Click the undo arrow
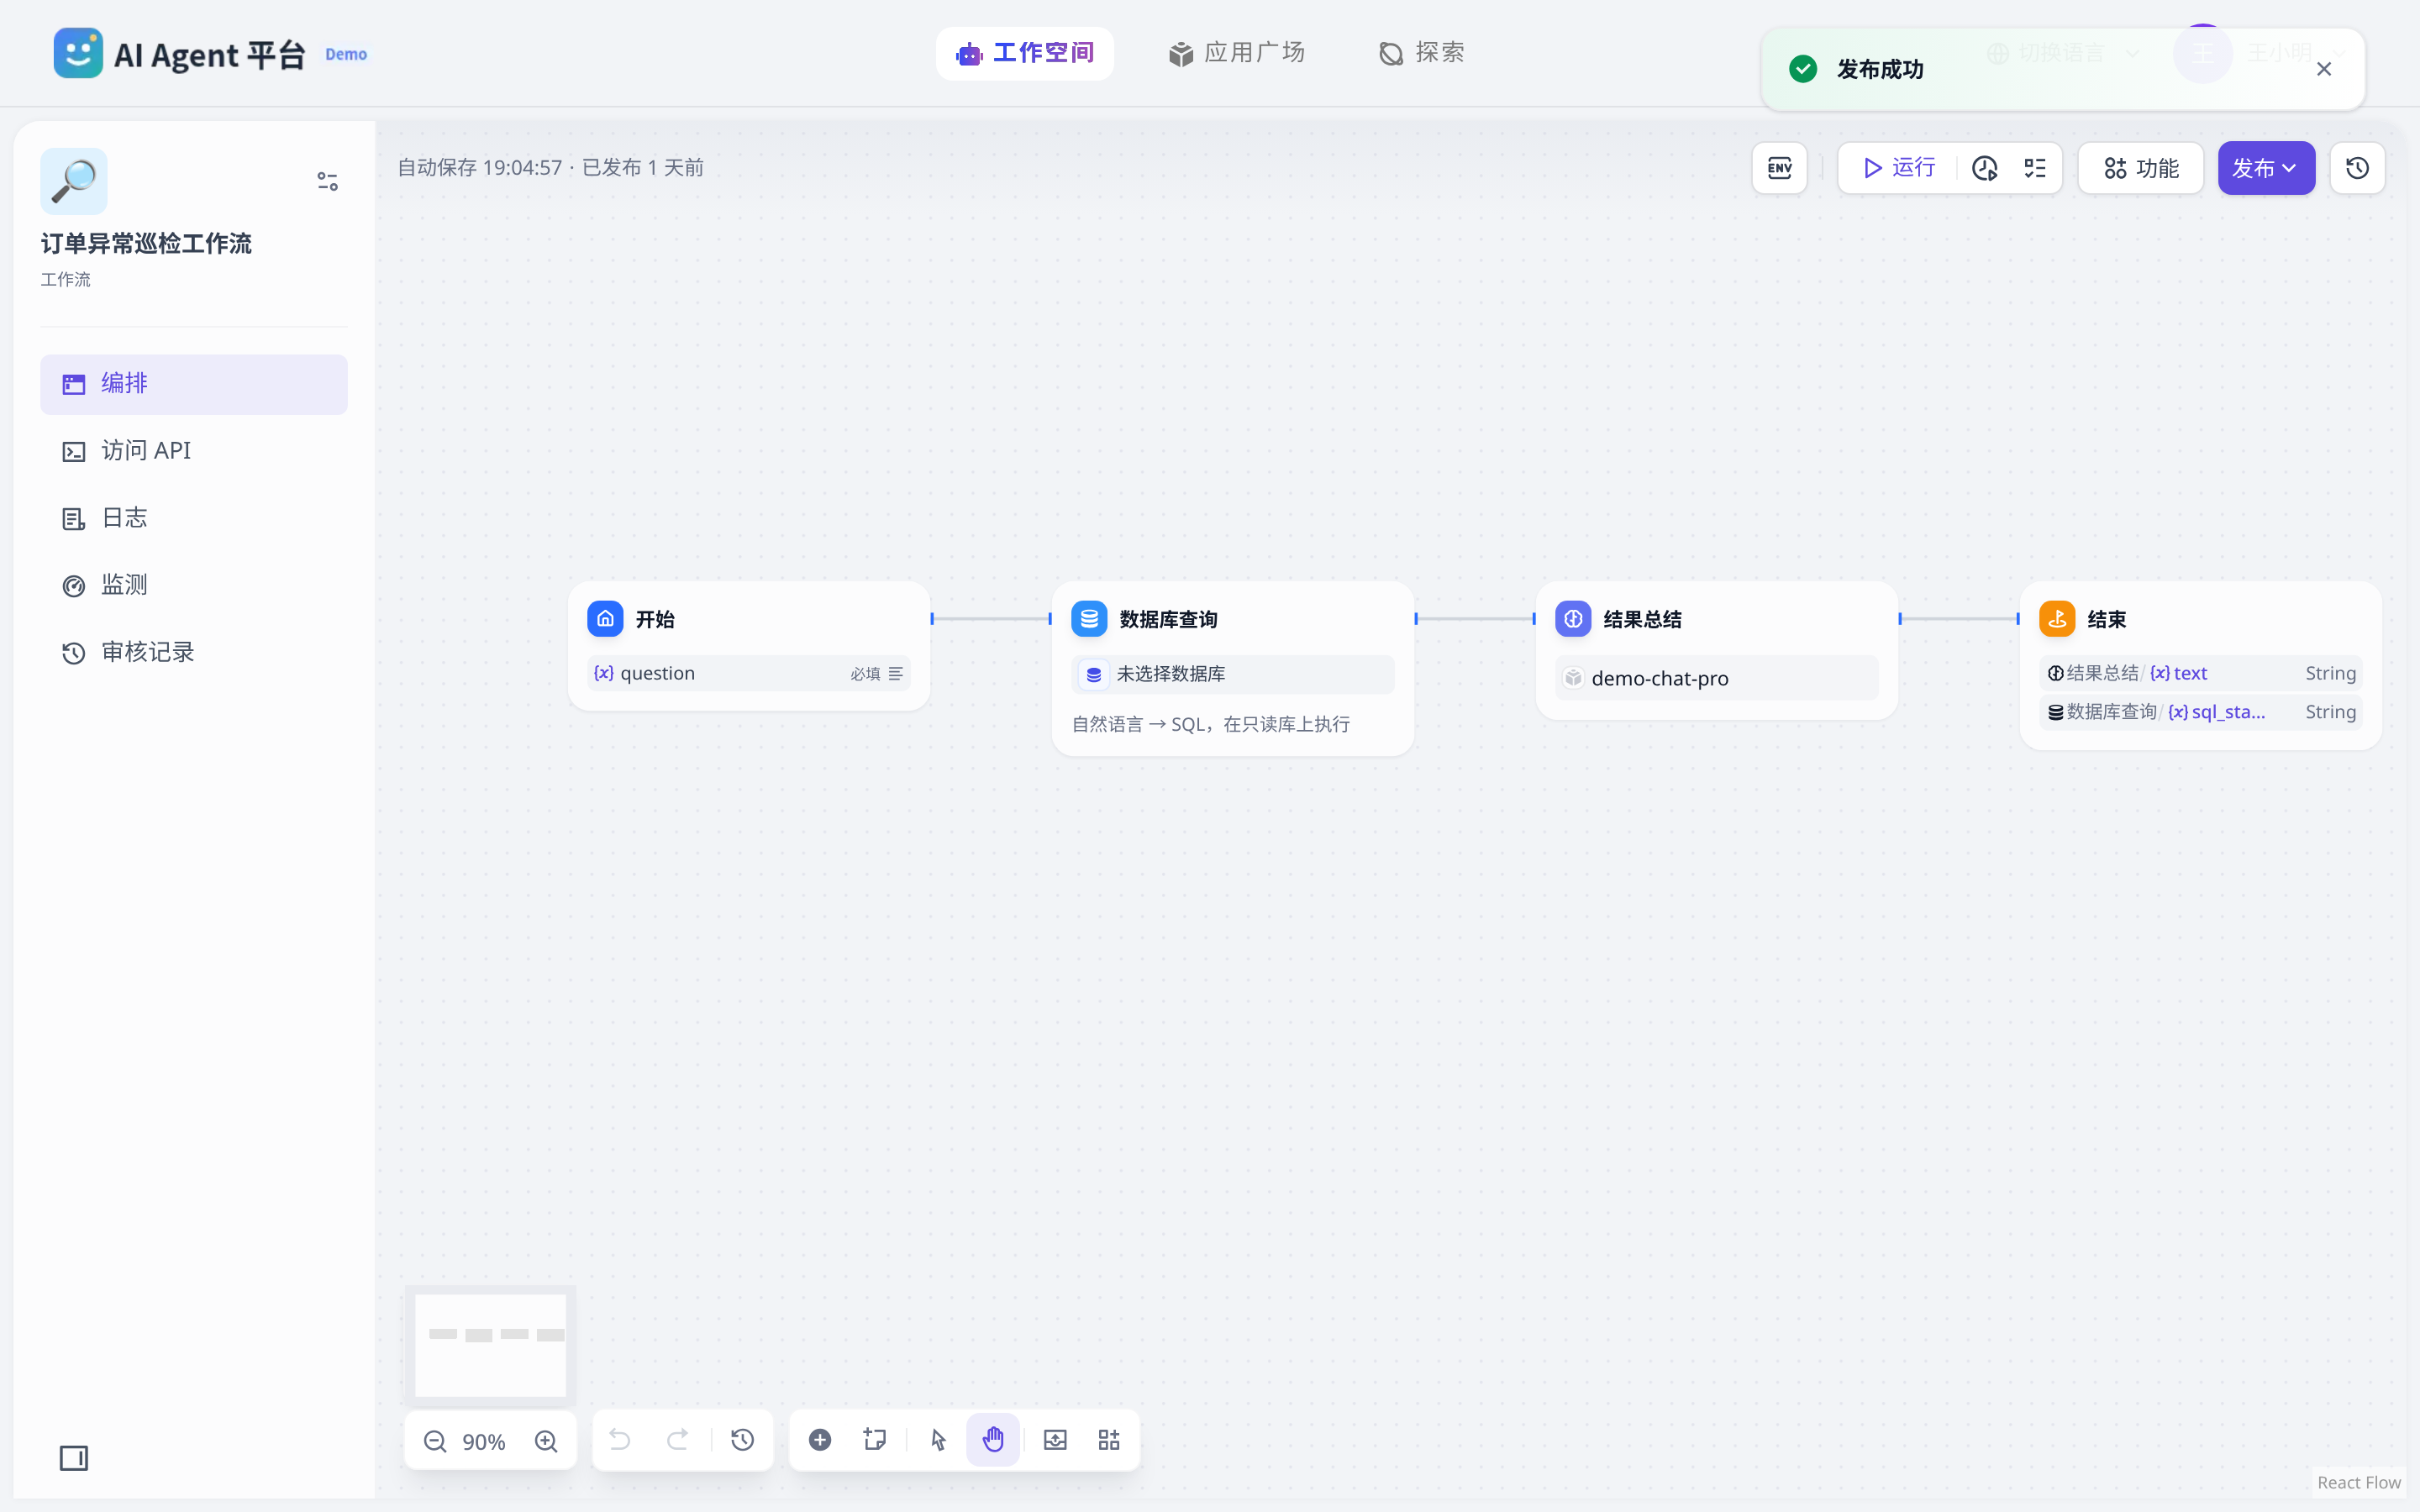This screenshot has height=1512, width=2420. pyautogui.click(x=620, y=1440)
